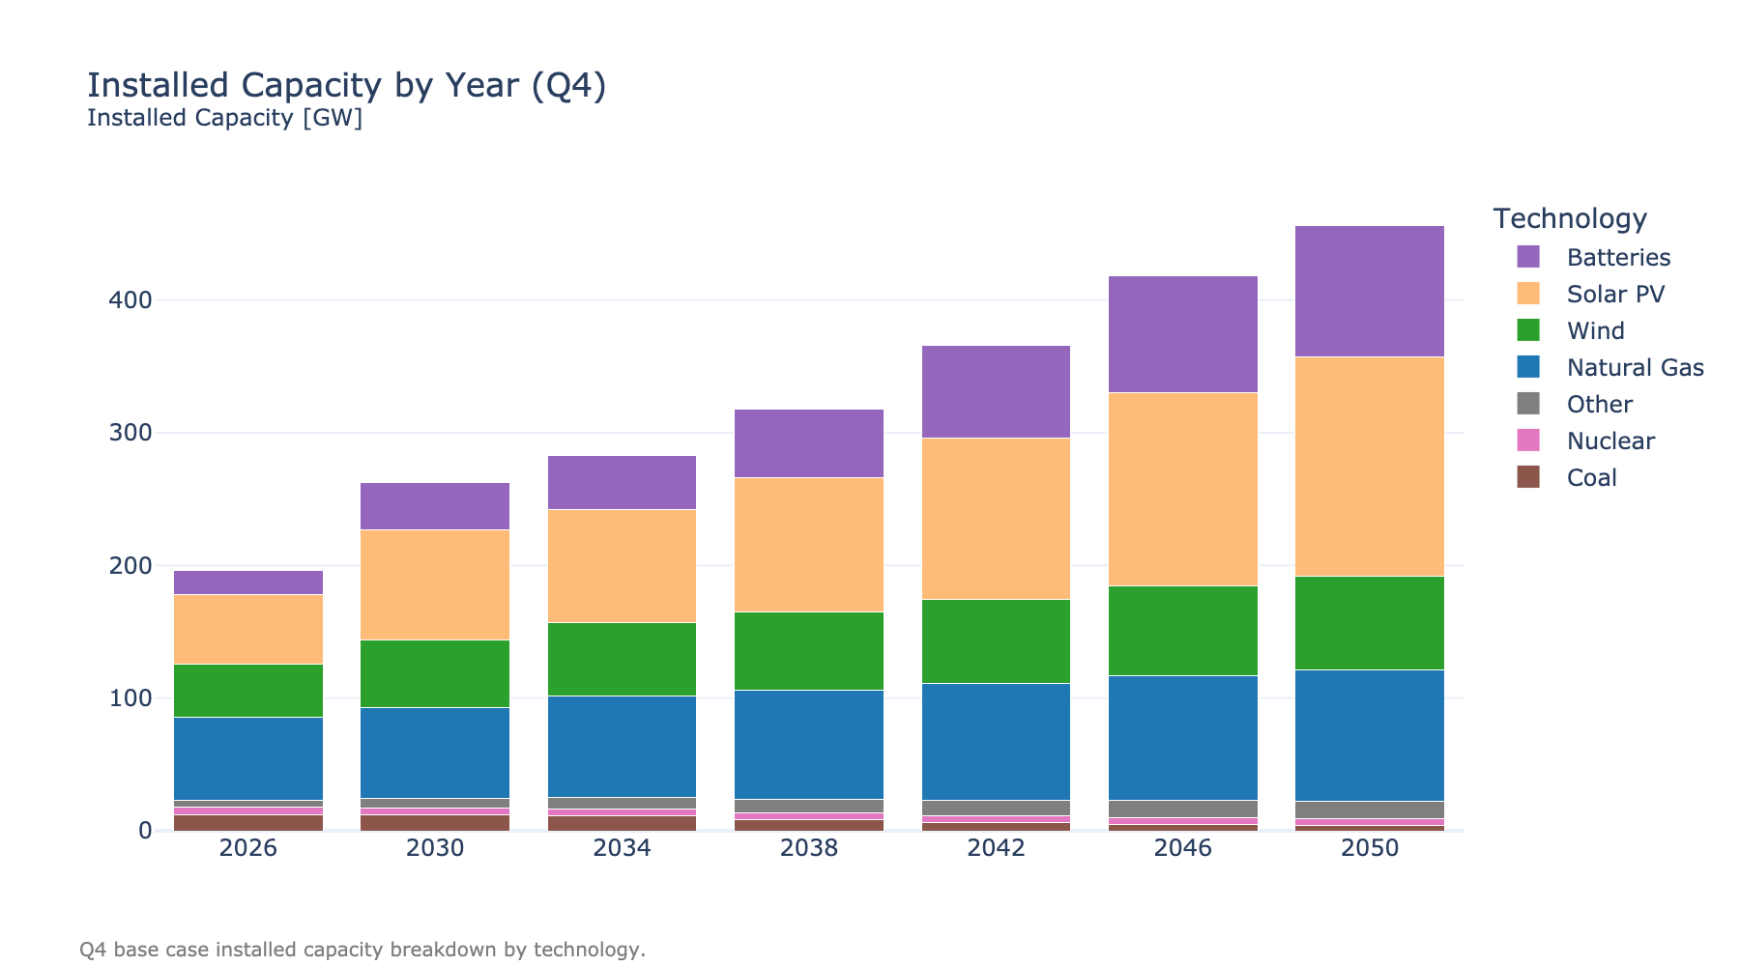The height and width of the screenshot is (966, 1740).
Task: Click the 2026 x-axis tick label
Action: [x=248, y=848]
